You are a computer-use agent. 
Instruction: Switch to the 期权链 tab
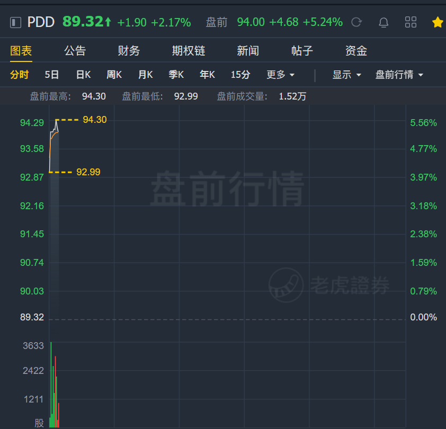click(x=189, y=51)
